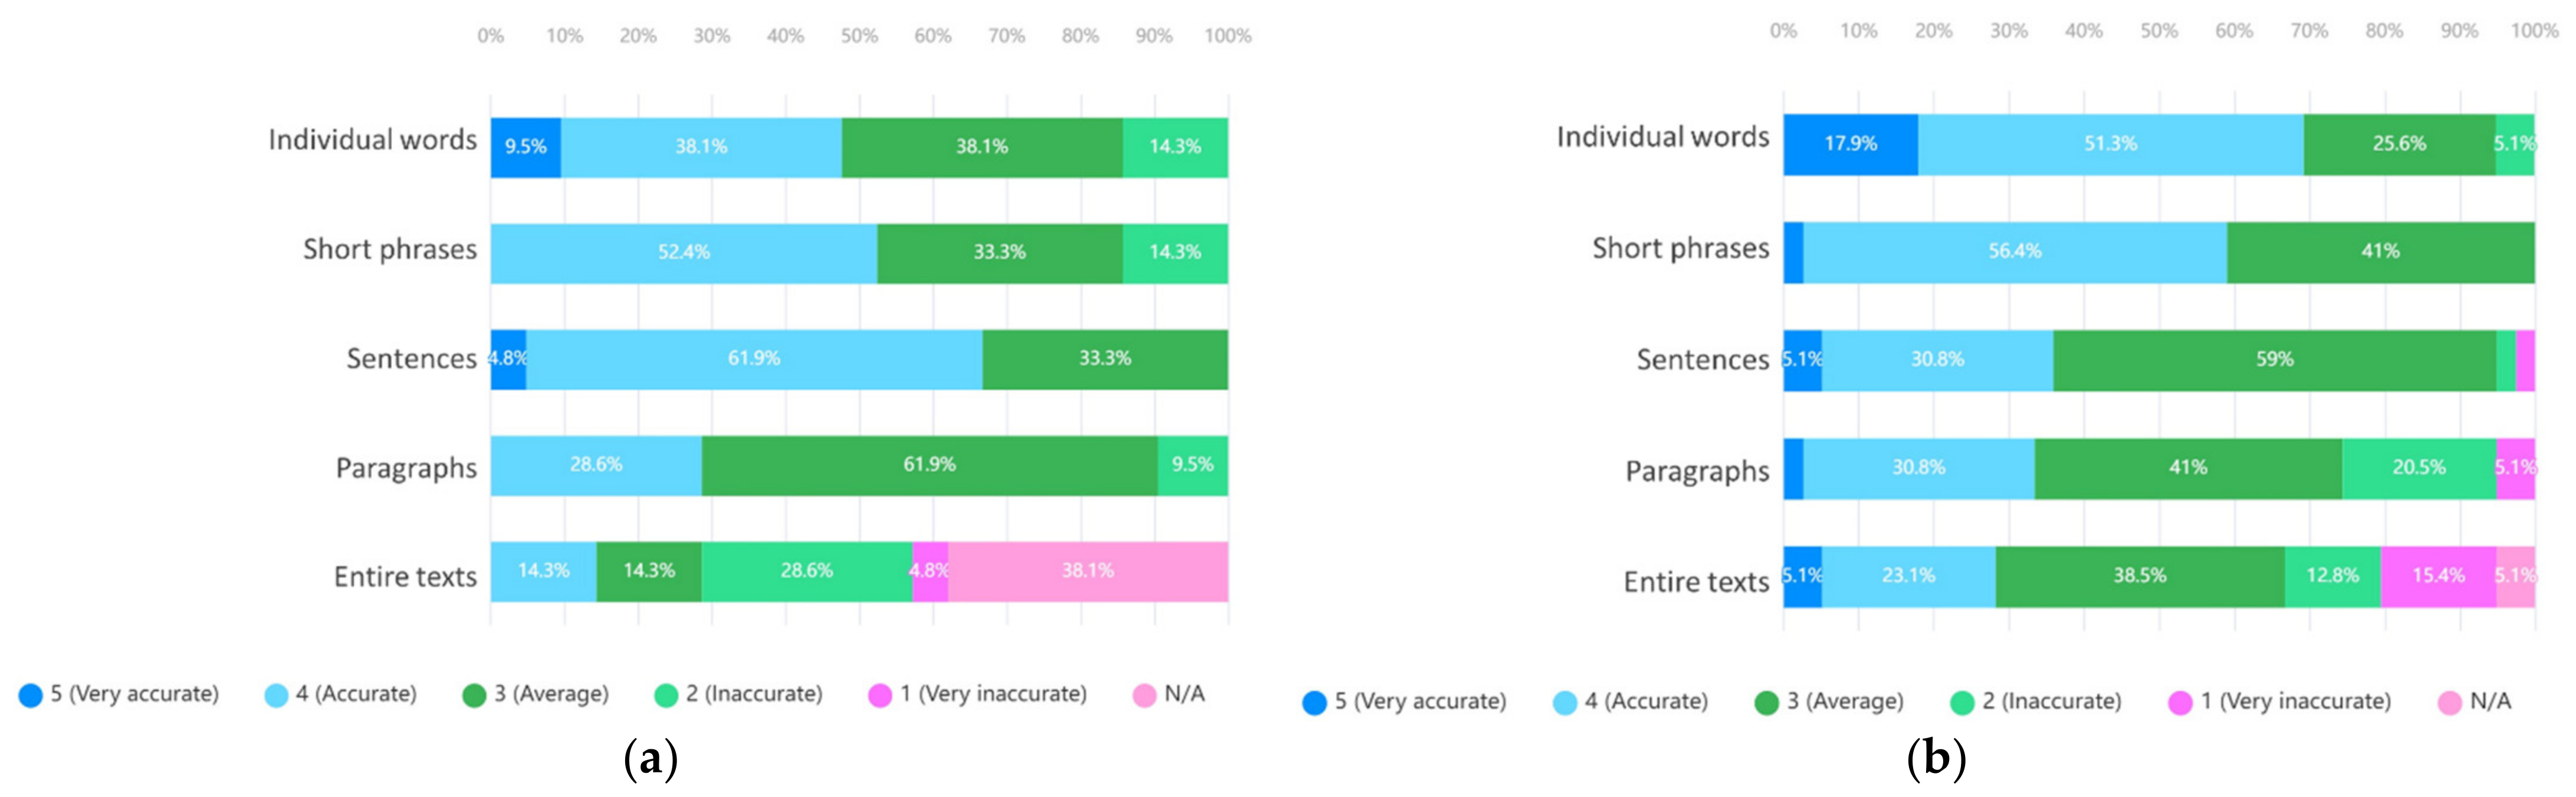Screen dimensions: 2576x797
Task: Click the '2 (Inaccurate)' legend dot in chart (a)
Action: (x=666, y=695)
